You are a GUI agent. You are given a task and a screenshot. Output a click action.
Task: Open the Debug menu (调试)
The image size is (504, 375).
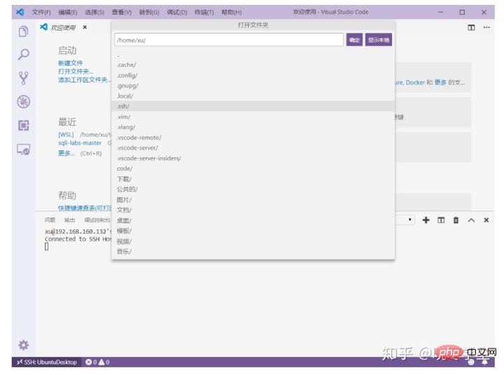(177, 12)
